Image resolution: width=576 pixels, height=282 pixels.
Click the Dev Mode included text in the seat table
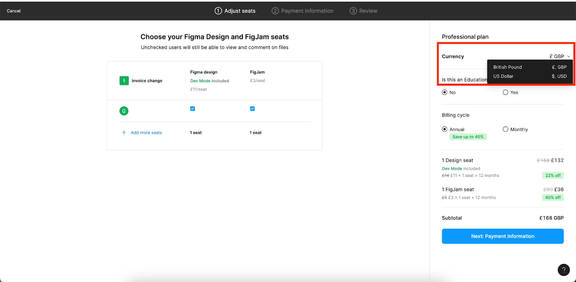point(210,81)
